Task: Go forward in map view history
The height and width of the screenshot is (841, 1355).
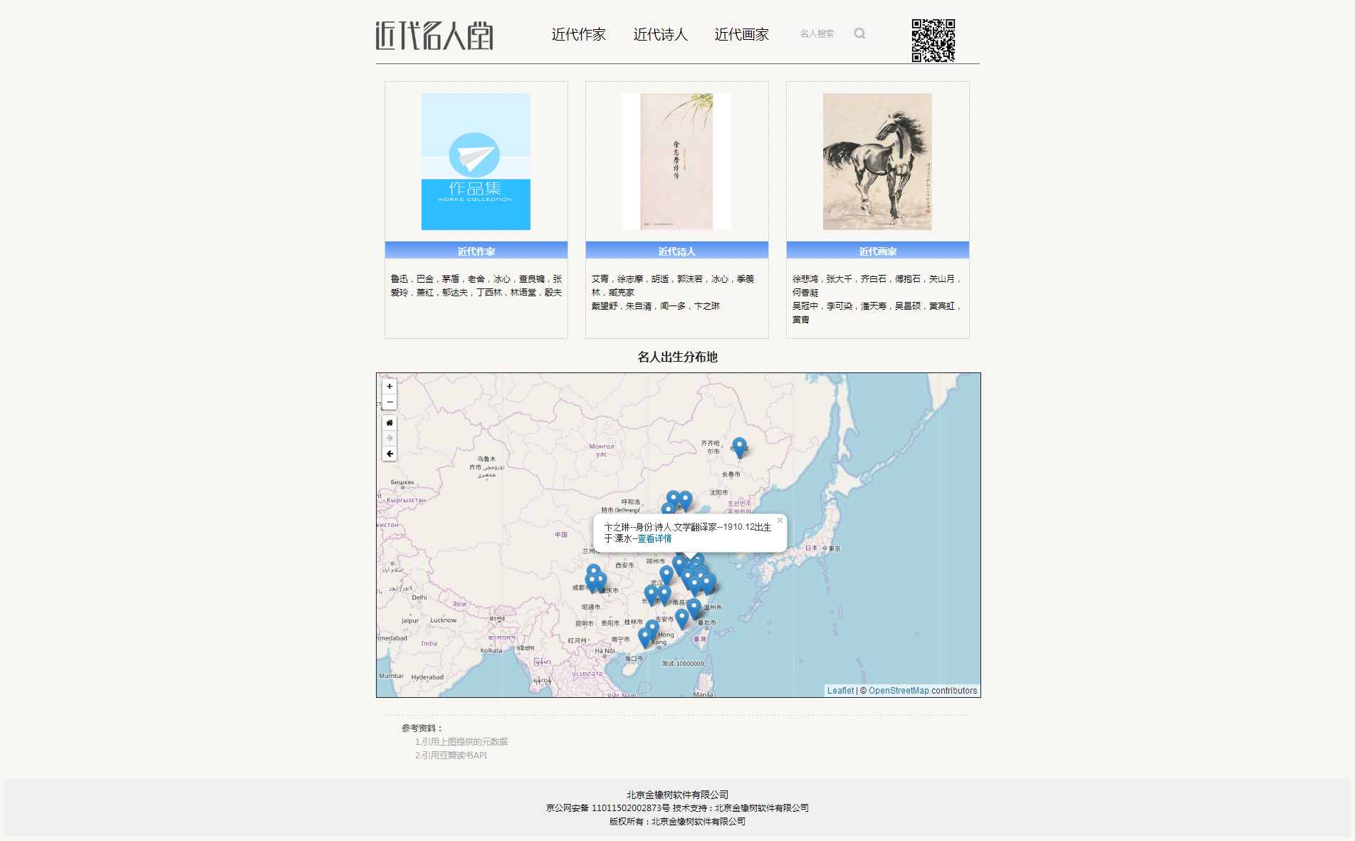Action: tap(389, 438)
